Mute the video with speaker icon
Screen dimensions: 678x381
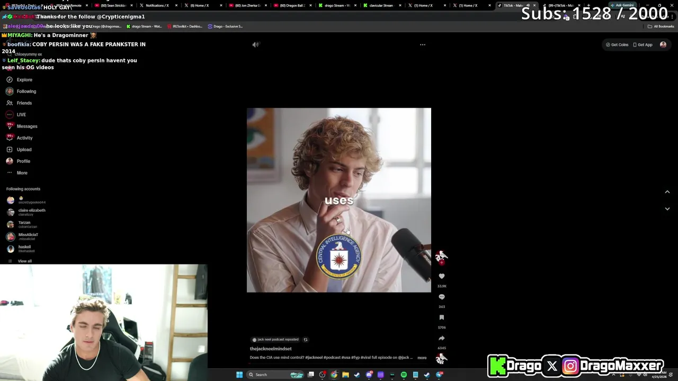(255, 44)
